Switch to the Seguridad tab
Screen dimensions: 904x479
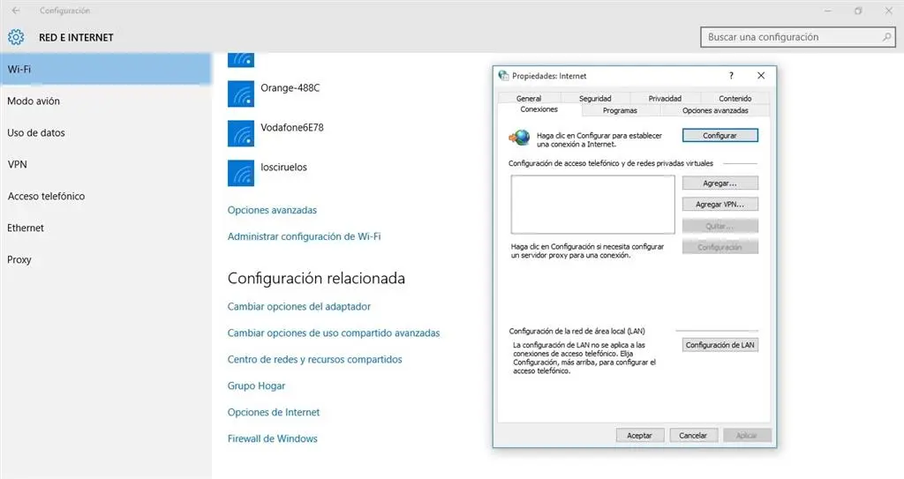click(595, 99)
